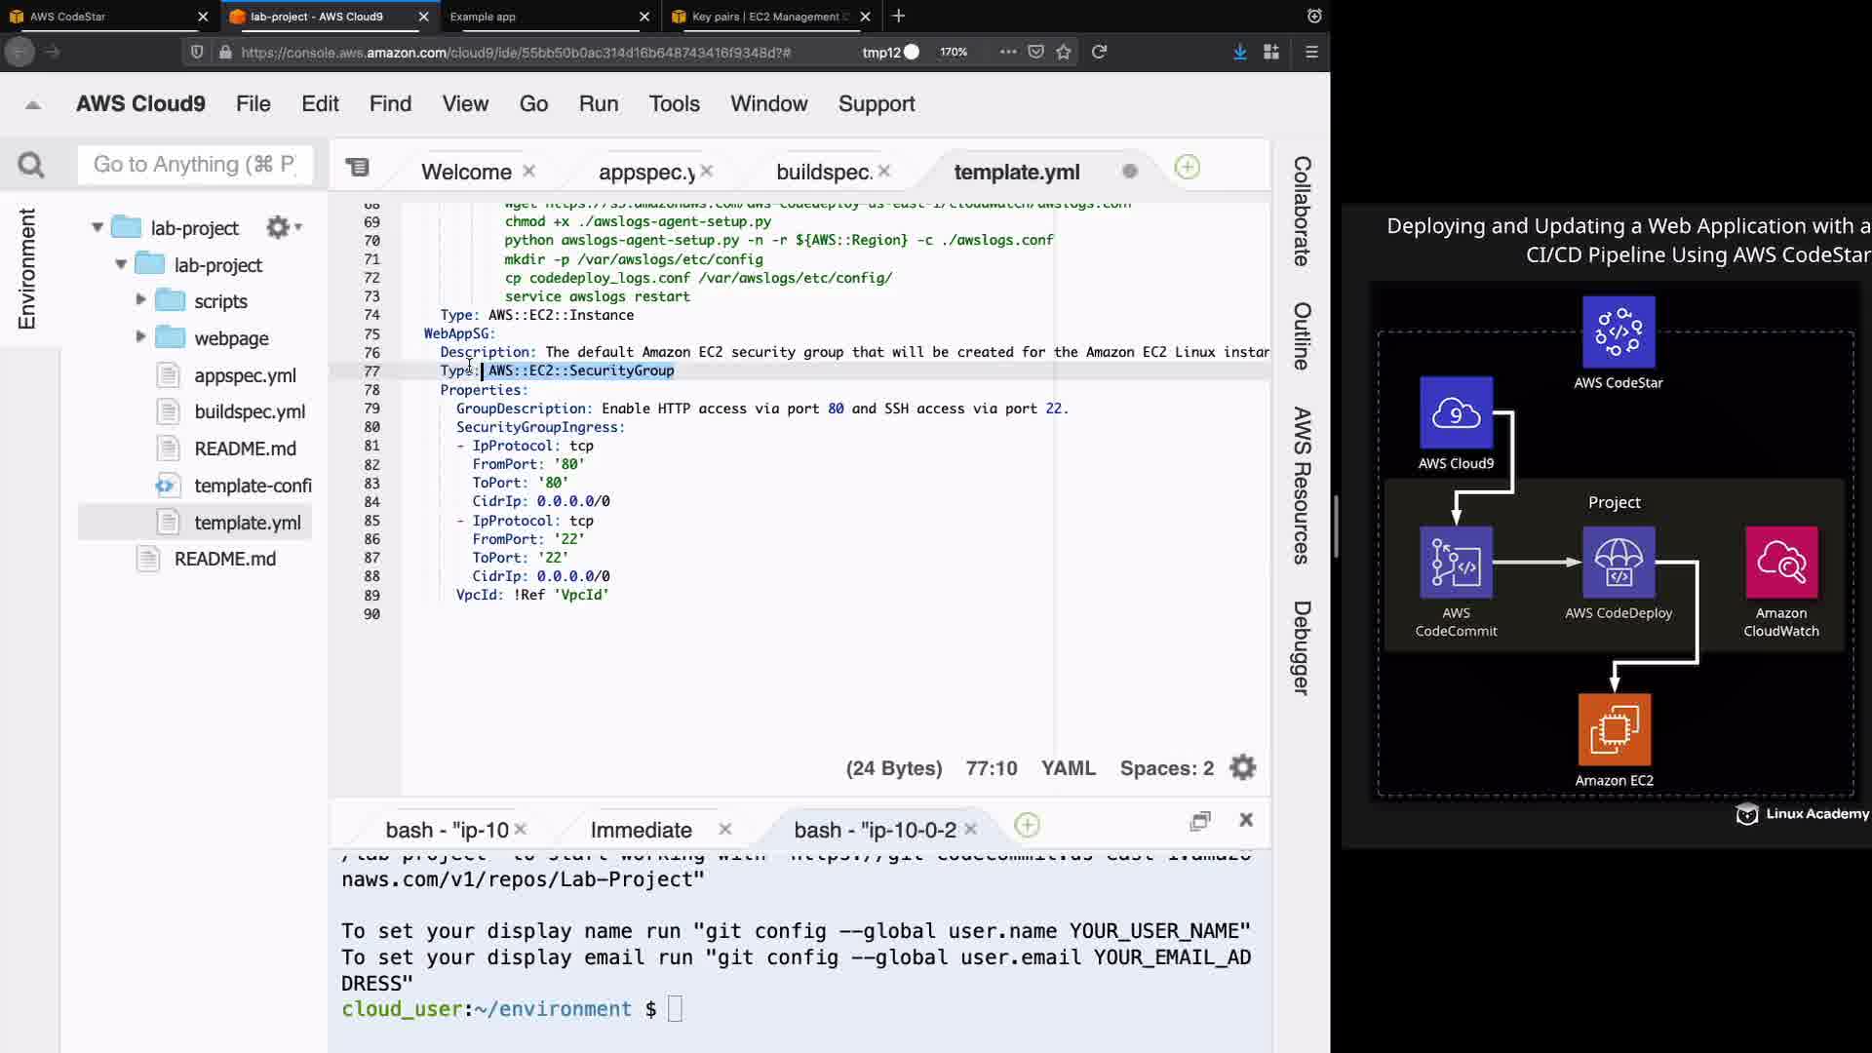Collapse the top-level lab-project folder
The height and width of the screenshot is (1053, 1872).
[x=97, y=227]
